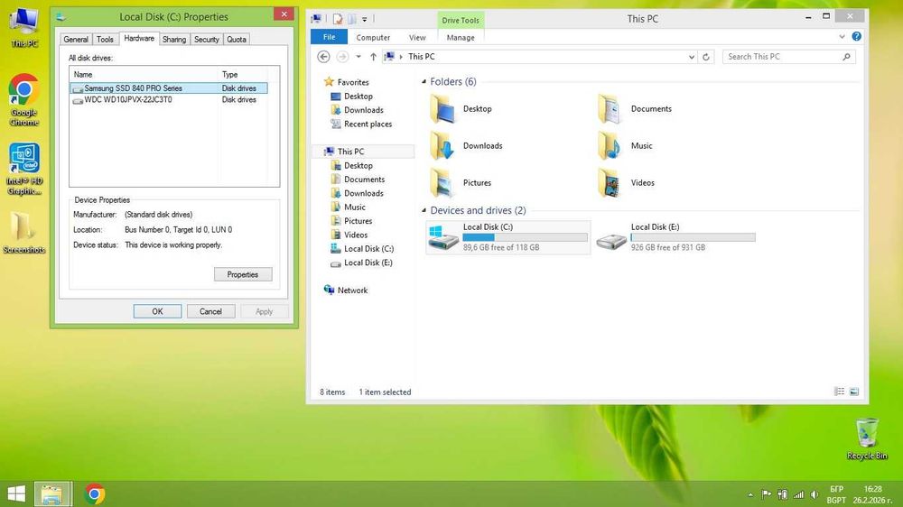Select WDC WD10JPVX-22JC3T0 drive row
Image resolution: width=903 pixels, height=507 pixels.
tap(169, 99)
